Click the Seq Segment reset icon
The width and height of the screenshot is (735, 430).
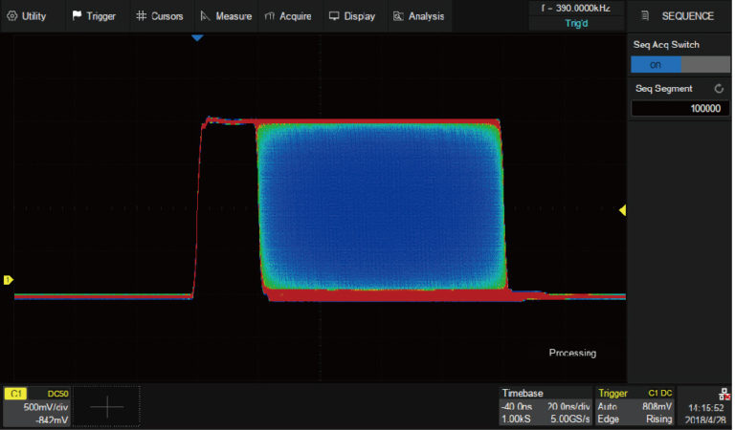coord(718,89)
